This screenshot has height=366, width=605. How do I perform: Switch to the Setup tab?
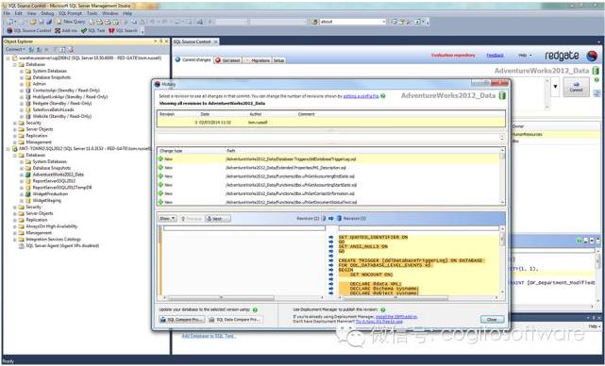279,60
